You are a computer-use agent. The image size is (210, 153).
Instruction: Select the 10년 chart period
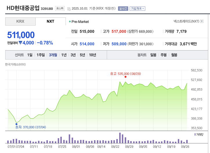click(93, 55)
